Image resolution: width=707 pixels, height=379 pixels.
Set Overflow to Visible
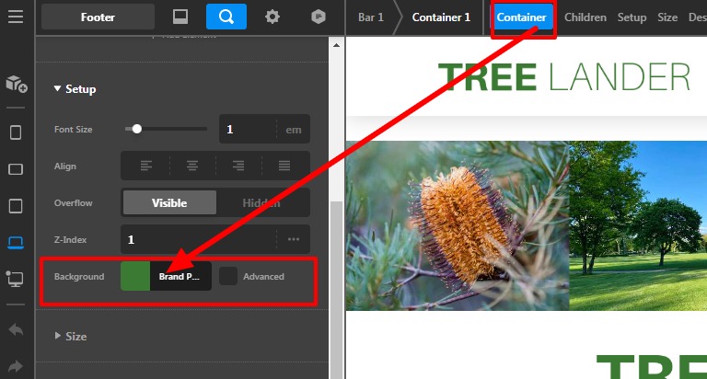(x=169, y=203)
